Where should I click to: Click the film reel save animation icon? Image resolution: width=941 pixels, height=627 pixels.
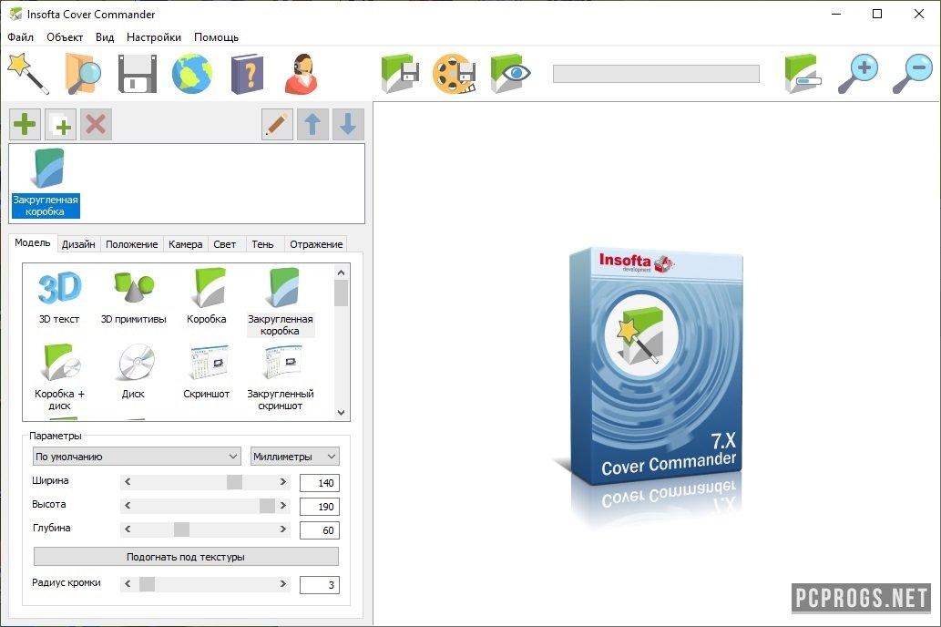pyautogui.click(x=454, y=74)
